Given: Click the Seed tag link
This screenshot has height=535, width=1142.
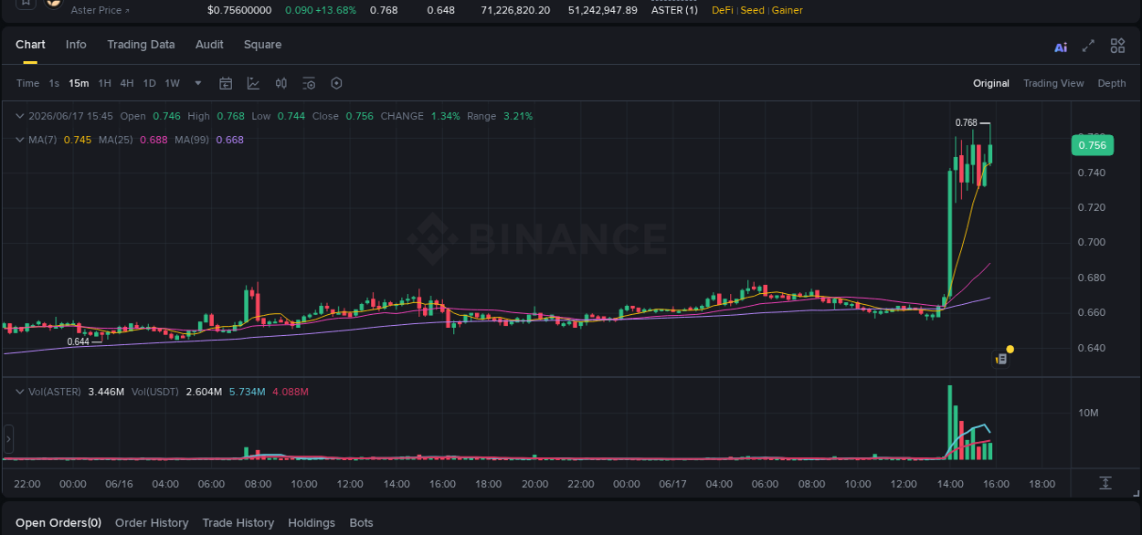Looking at the screenshot, I should (x=752, y=10).
